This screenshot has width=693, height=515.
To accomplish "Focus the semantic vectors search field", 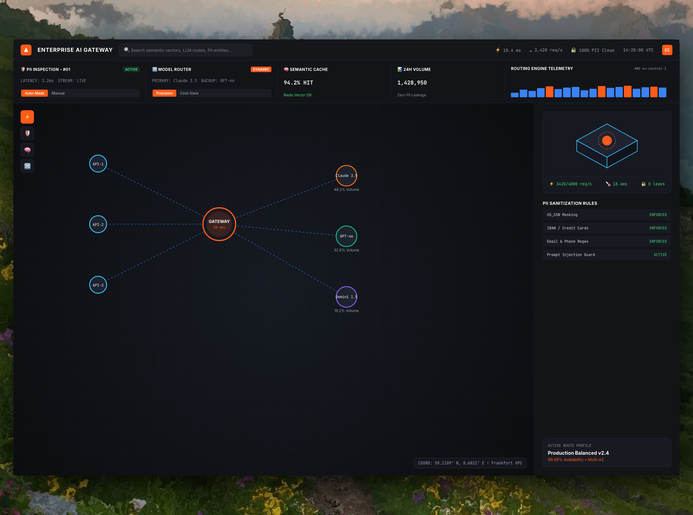I will 186,50.
